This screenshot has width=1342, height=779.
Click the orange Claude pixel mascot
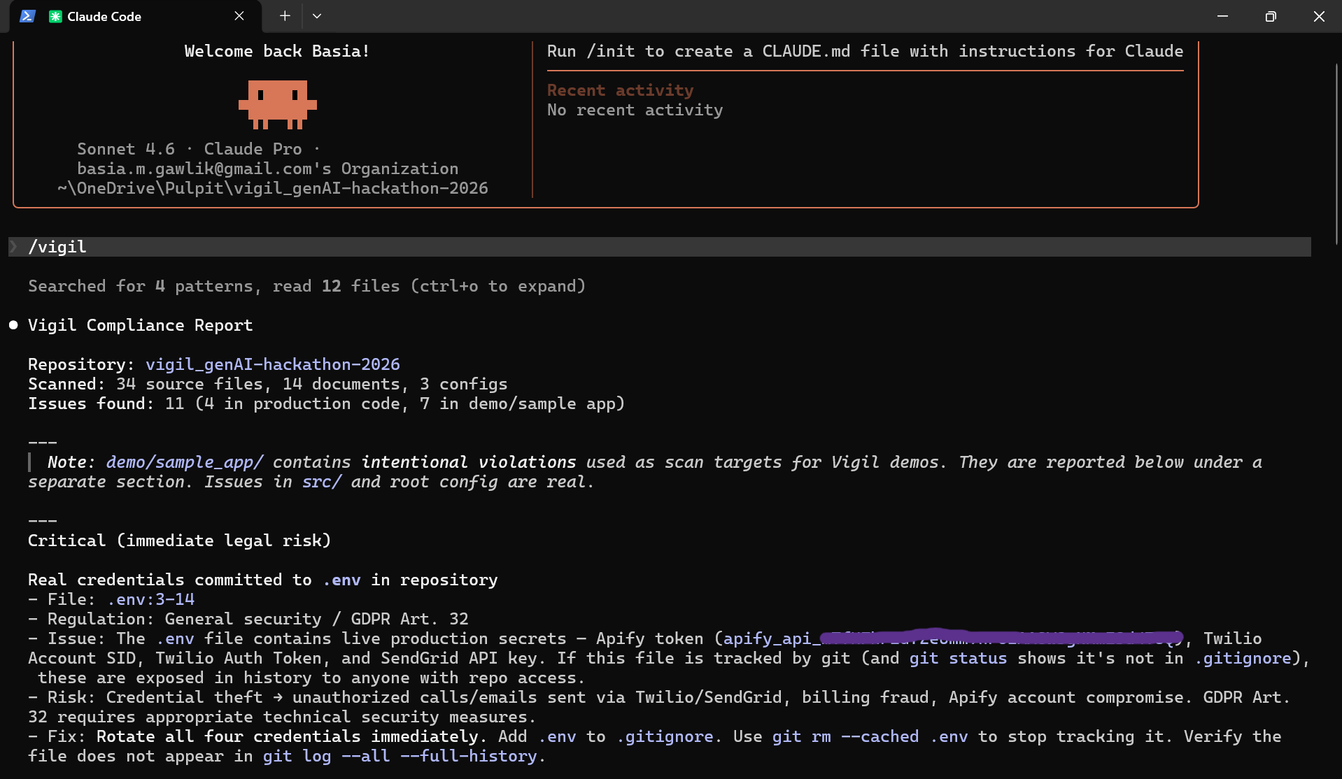click(278, 105)
